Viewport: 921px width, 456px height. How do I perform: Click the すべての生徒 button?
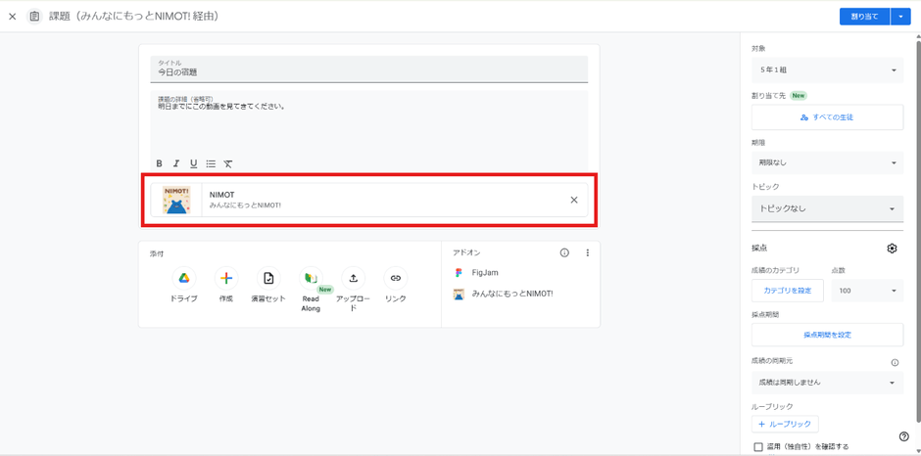tap(827, 117)
